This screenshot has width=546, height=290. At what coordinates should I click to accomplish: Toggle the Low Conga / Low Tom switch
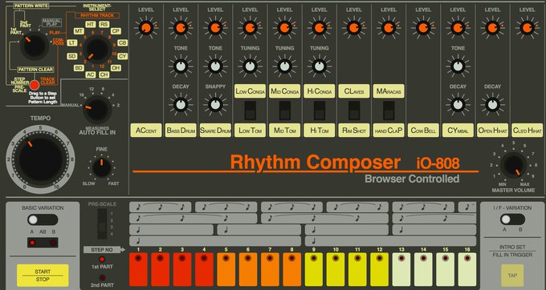(250, 111)
